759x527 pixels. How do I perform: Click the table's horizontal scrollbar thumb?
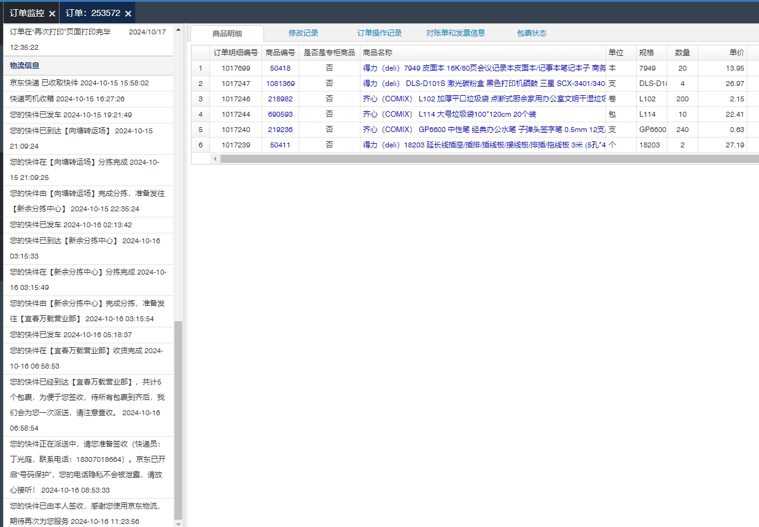pos(489,158)
